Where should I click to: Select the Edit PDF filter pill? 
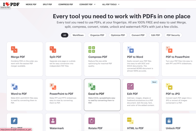155,35
